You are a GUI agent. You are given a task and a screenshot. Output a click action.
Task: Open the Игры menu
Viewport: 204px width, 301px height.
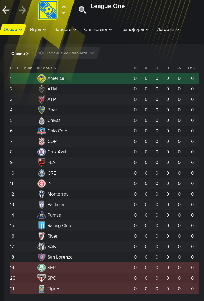(x=38, y=30)
